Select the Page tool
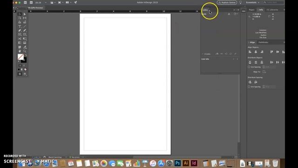This screenshot has height=168, width=298. coord(20,18)
